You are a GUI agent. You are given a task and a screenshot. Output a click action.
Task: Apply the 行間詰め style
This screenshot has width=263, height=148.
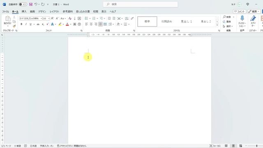[x=167, y=21]
